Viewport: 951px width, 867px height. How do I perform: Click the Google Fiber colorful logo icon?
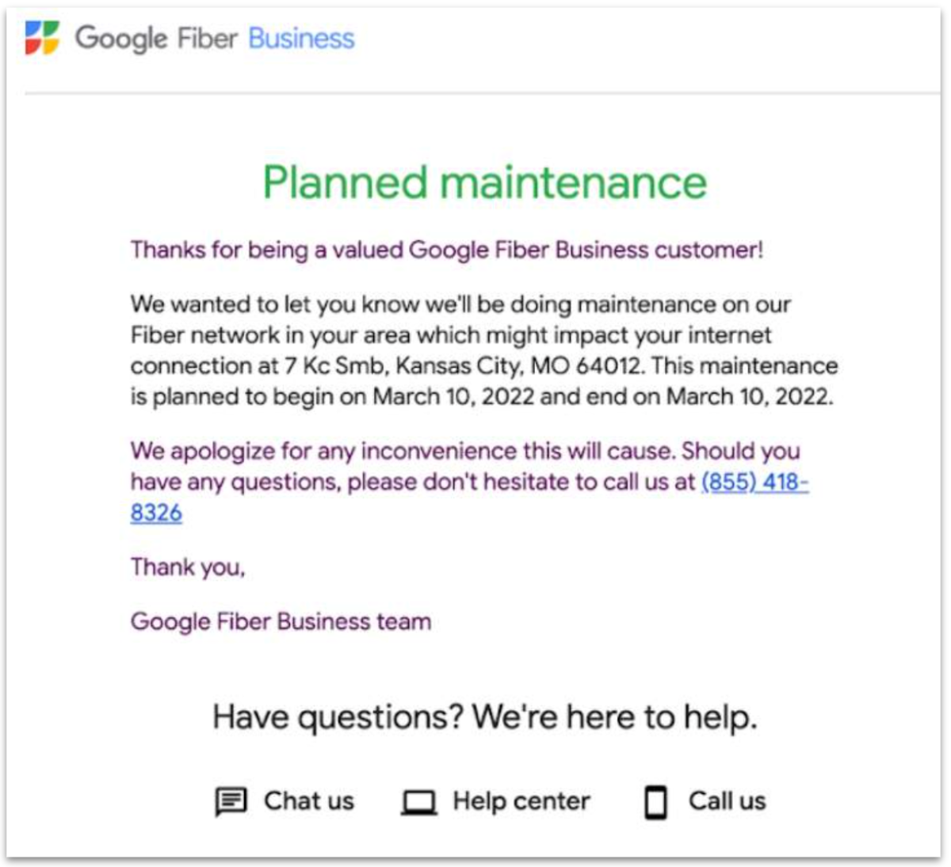pyautogui.click(x=42, y=37)
